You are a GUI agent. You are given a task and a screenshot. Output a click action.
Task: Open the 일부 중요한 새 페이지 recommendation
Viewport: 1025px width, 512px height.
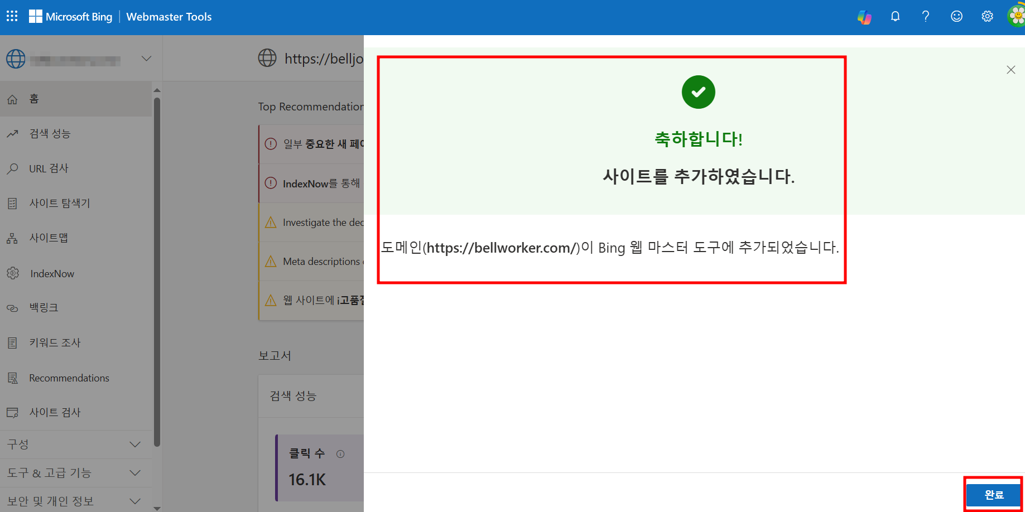click(x=311, y=144)
